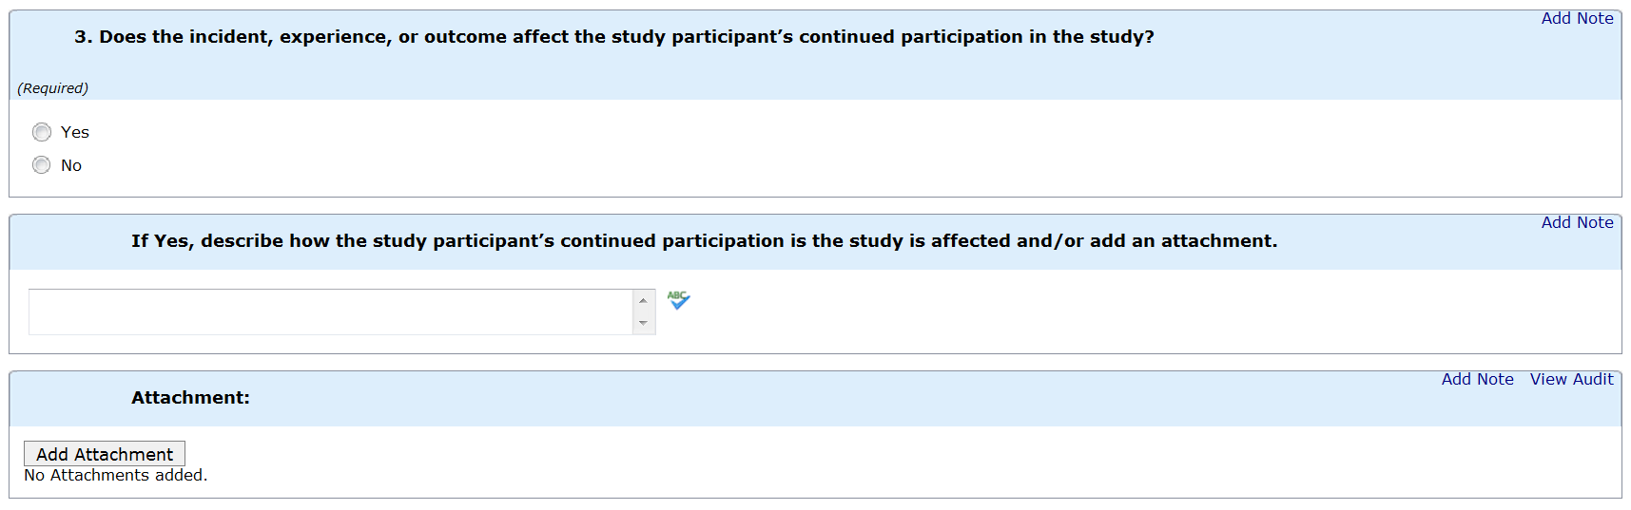The width and height of the screenshot is (1631, 510).
Task: Click Add Note in the Attachment section
Action: [1477, 379]
